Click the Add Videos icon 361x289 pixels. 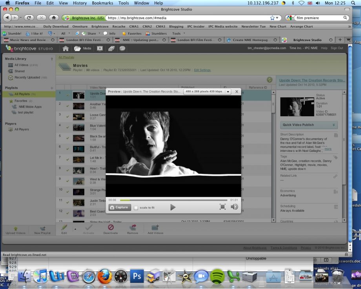155,227
